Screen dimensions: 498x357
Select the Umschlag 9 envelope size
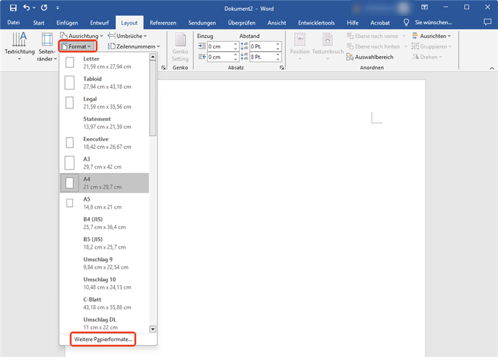[x=104, y=263]
